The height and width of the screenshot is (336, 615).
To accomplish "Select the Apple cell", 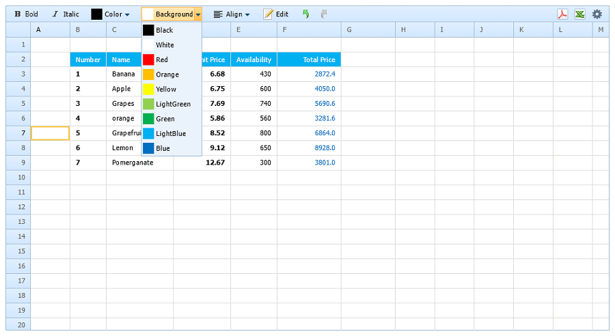I will pyautogui.click(x=124, y=89).
